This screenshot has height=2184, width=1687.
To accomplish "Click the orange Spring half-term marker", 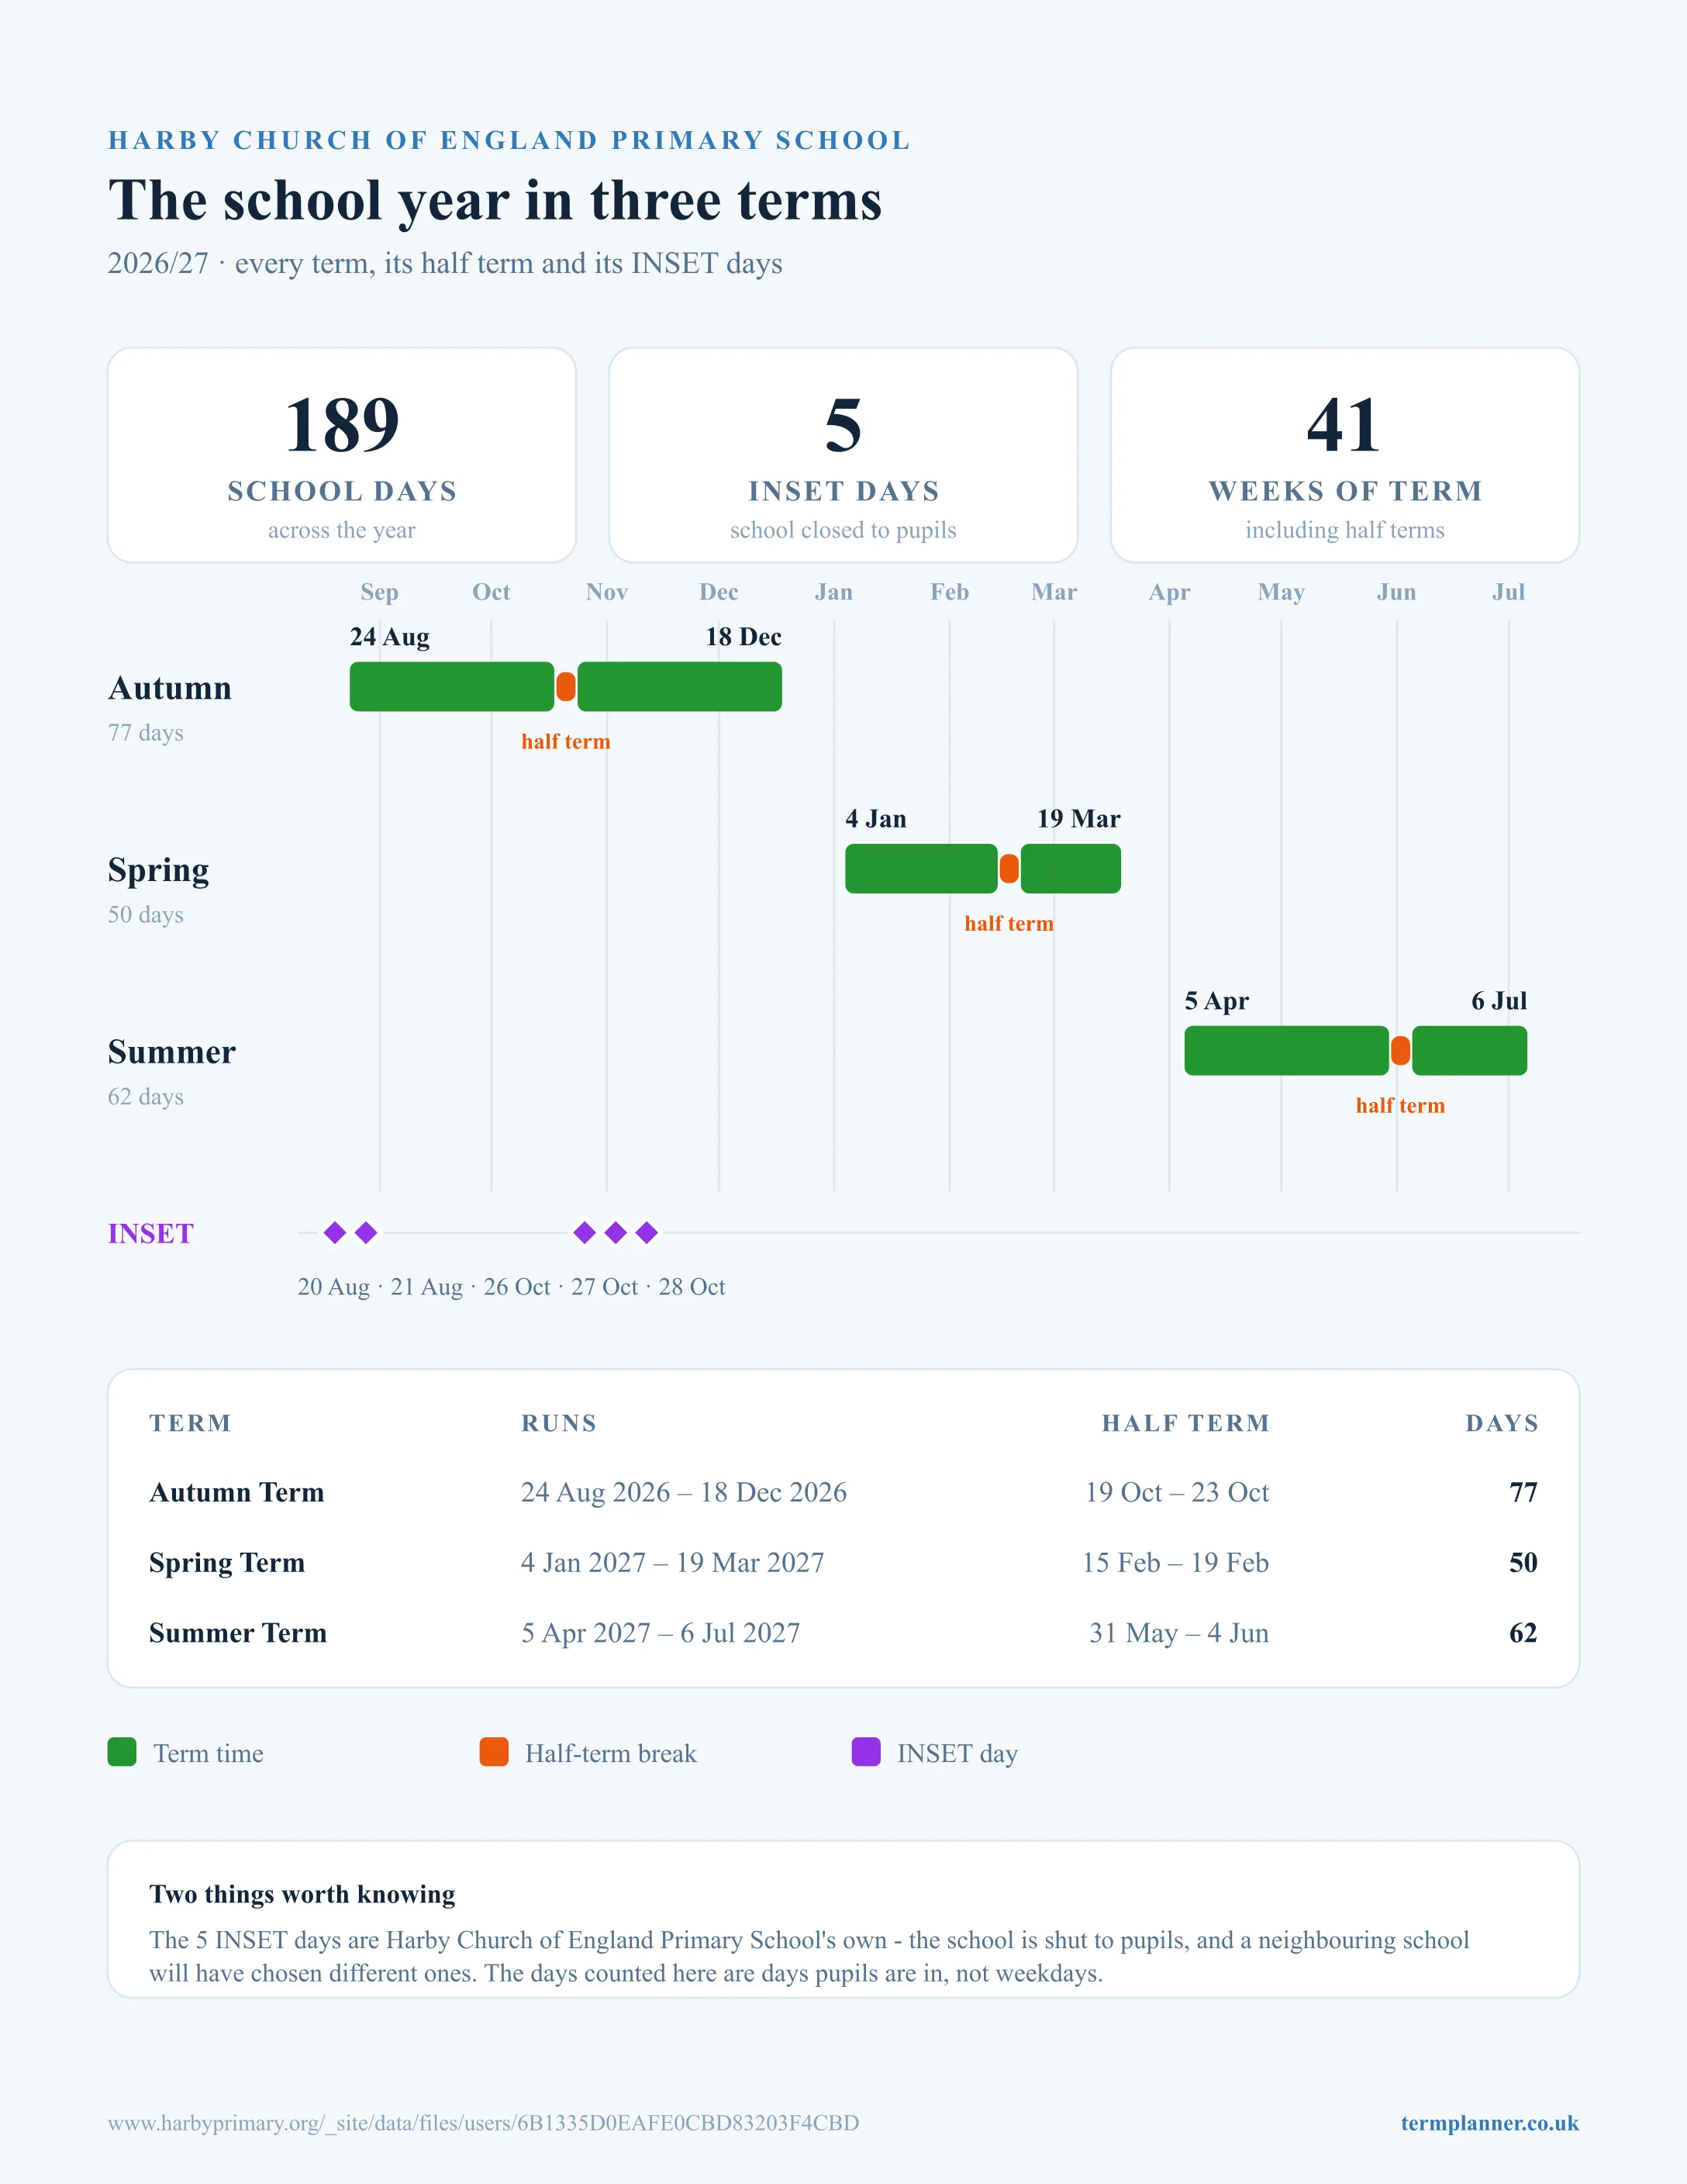I will tap(1009, 869).
